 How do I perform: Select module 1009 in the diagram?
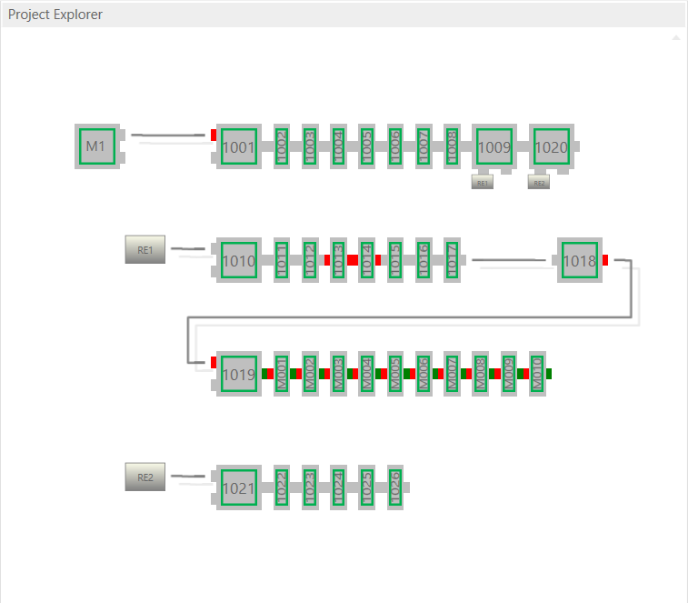pos(494,146)
